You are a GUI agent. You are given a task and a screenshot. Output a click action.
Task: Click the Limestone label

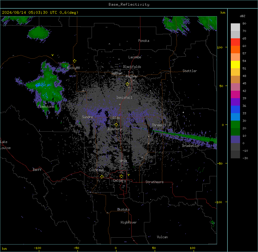tap(46, 107)
